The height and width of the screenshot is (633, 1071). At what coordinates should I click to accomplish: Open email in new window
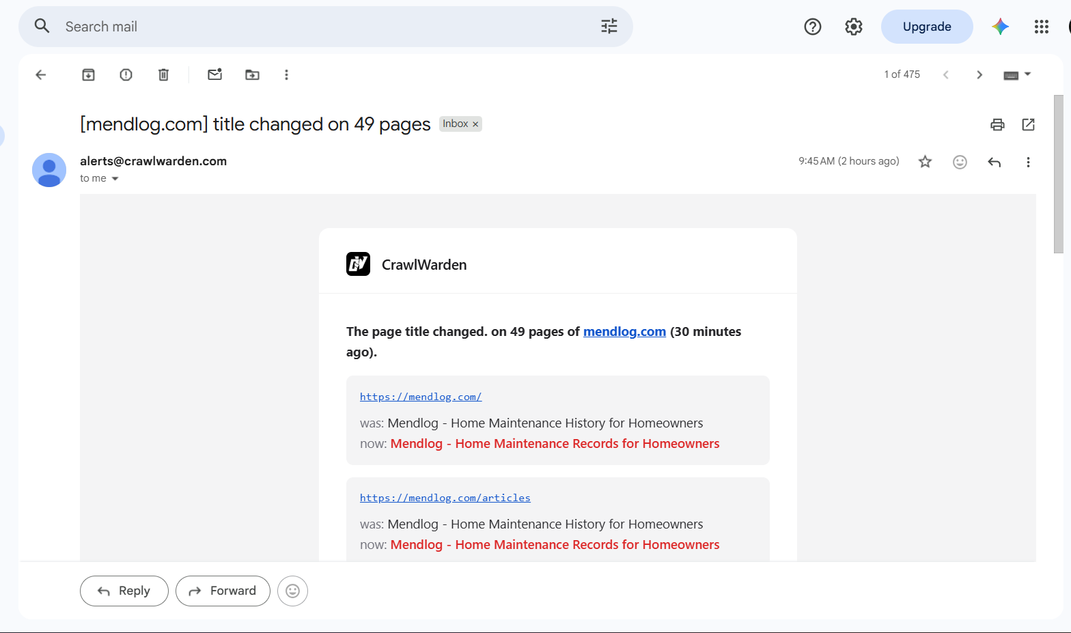tap(1028, 124)
